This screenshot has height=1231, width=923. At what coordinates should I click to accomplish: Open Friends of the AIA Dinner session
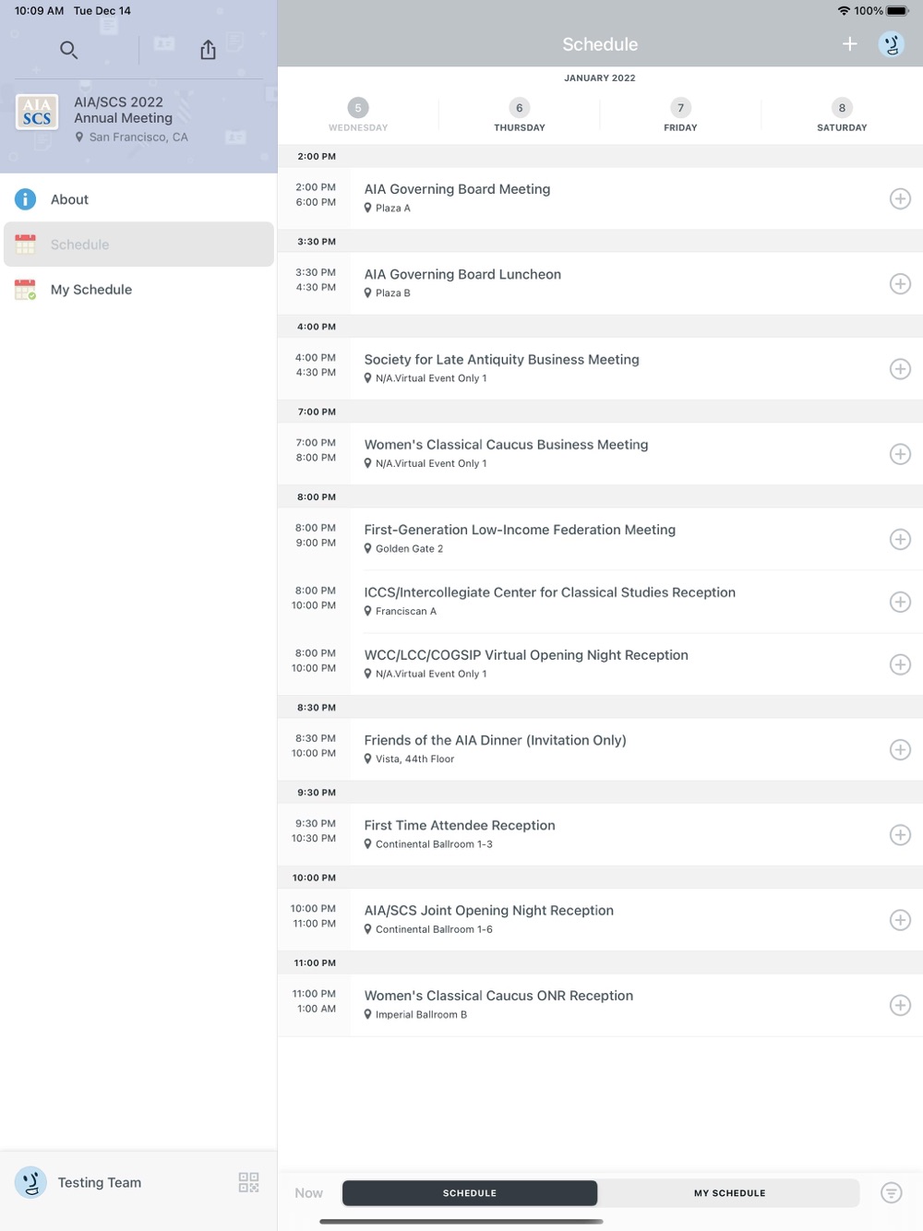click(x=600, y=749)
